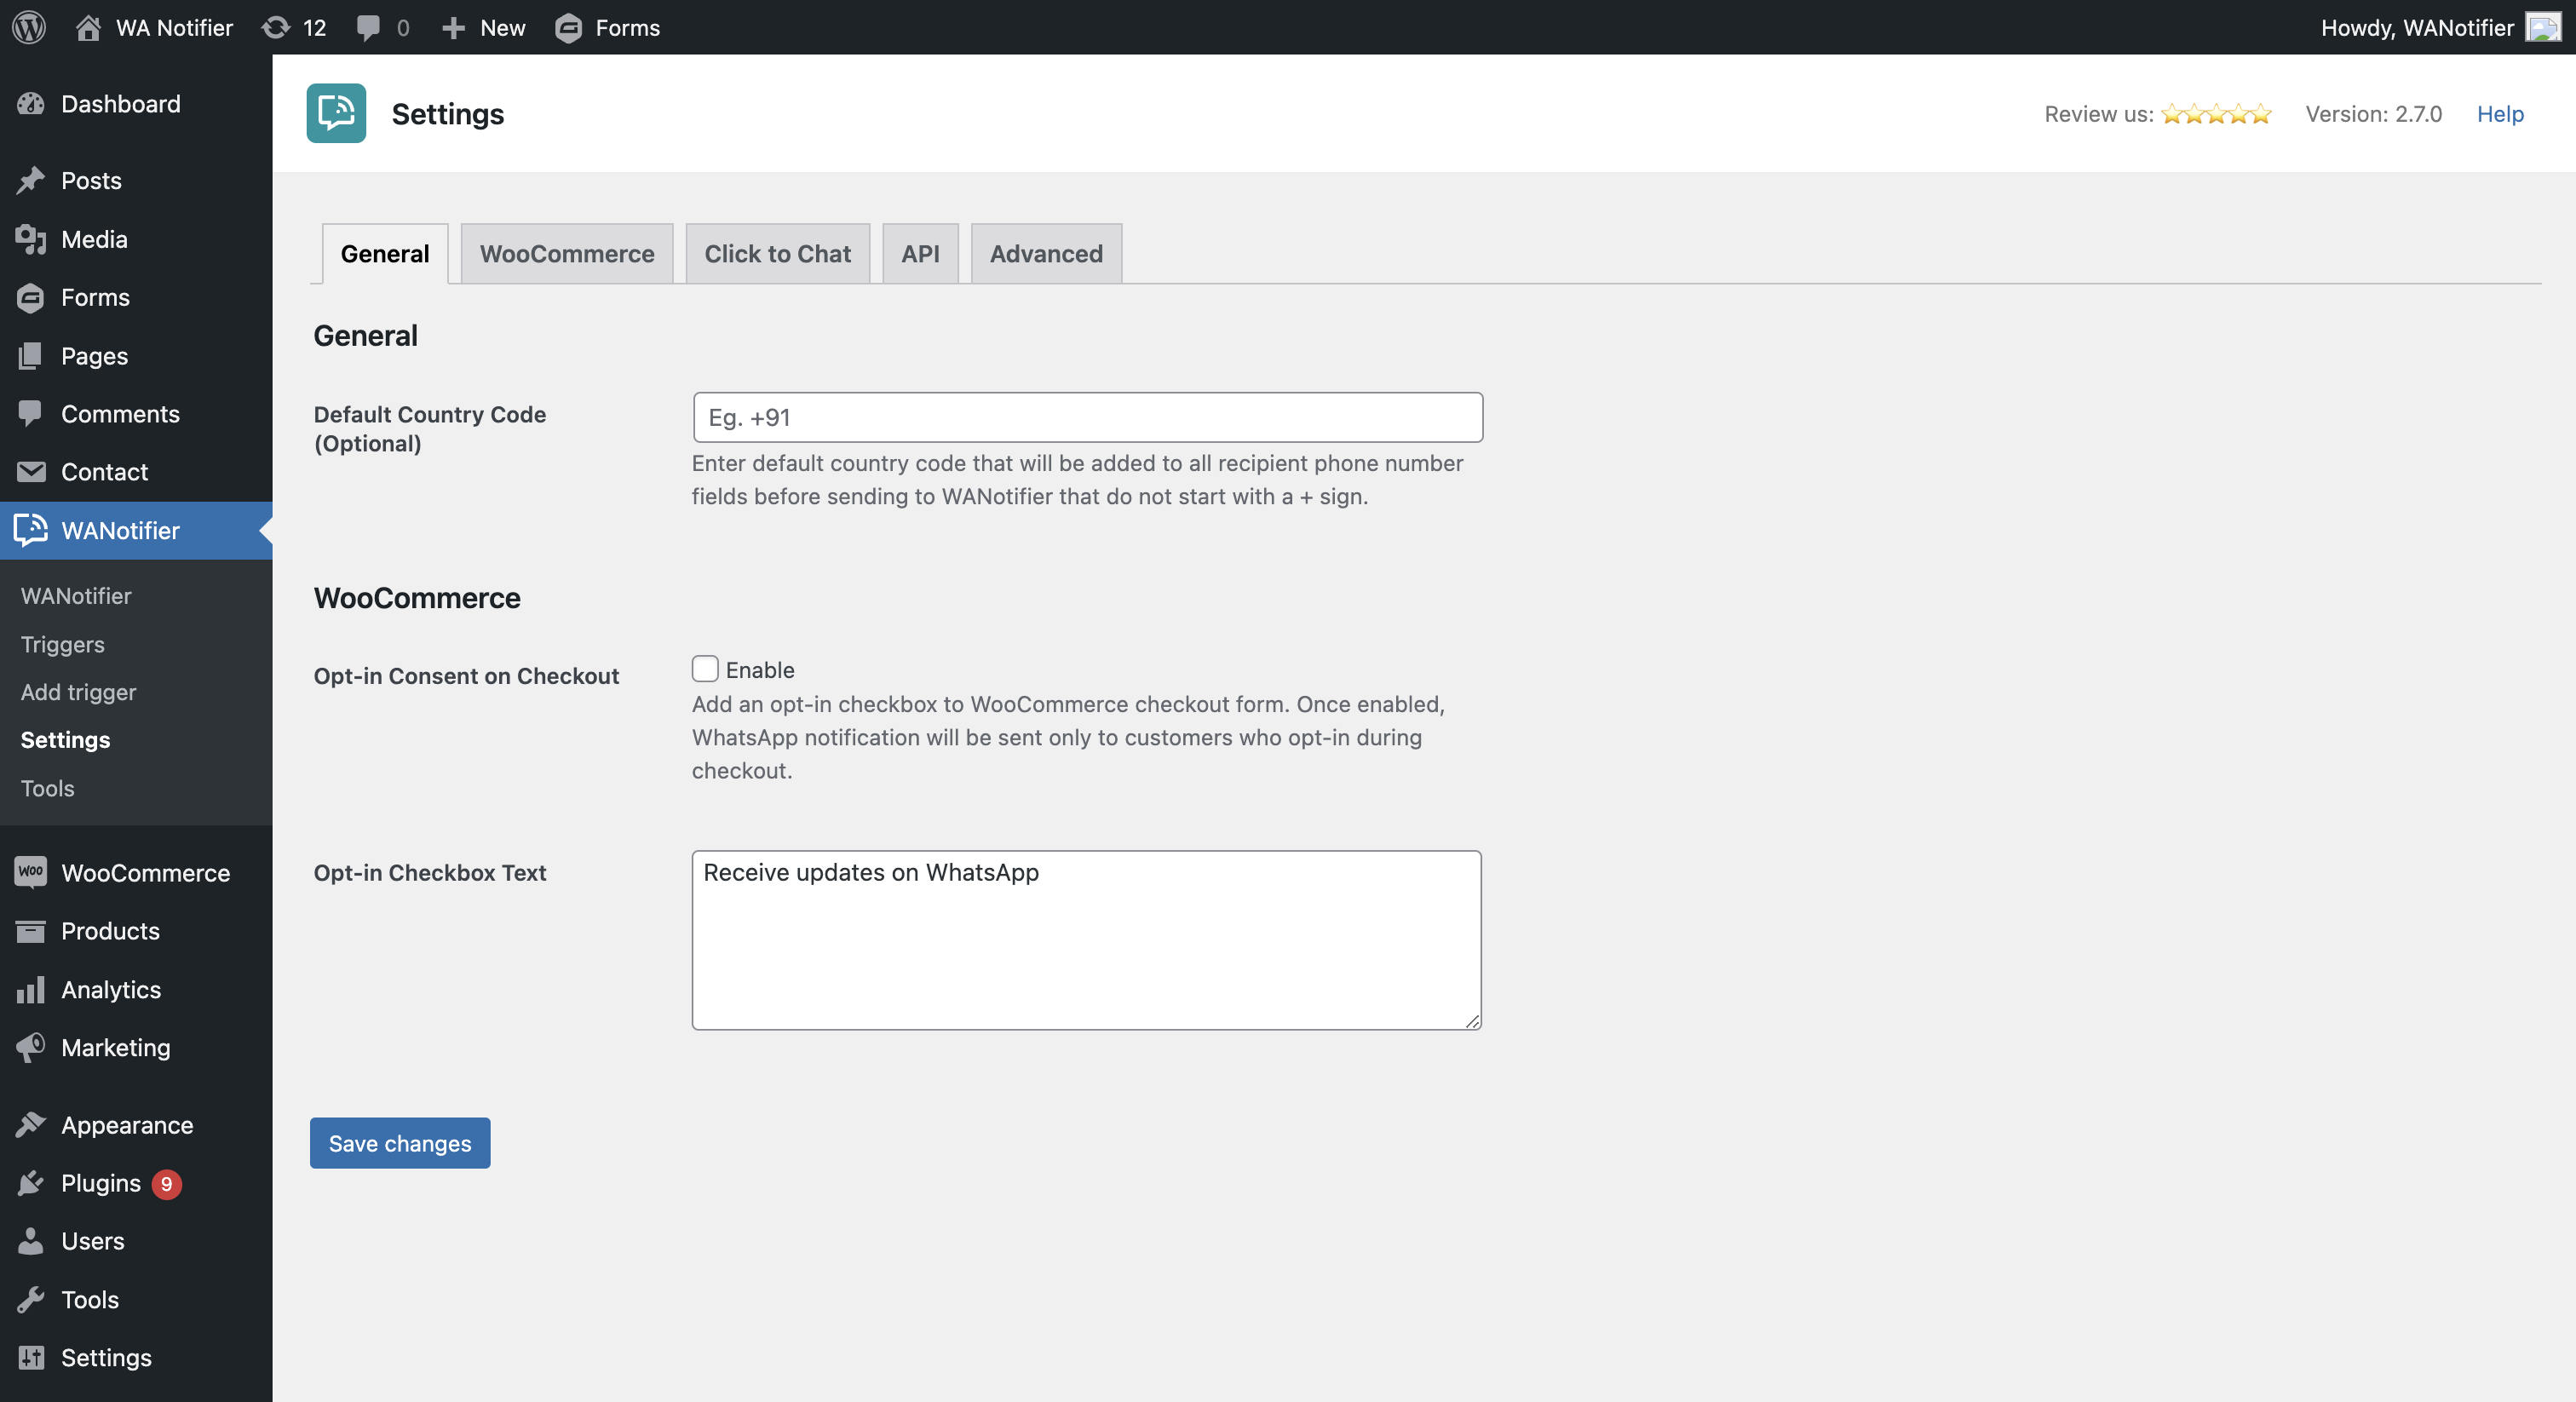This screenshot has width=2576, height=1402.
Task: Click the plus New icon
Action: tap(453, 27)
